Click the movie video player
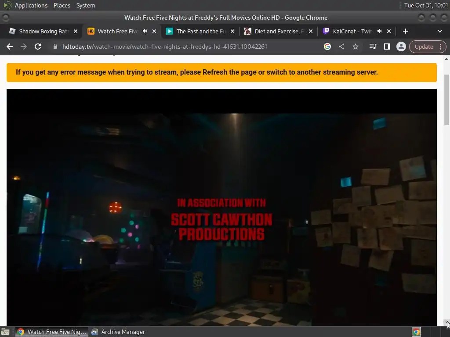 click(x=221, y=208)
